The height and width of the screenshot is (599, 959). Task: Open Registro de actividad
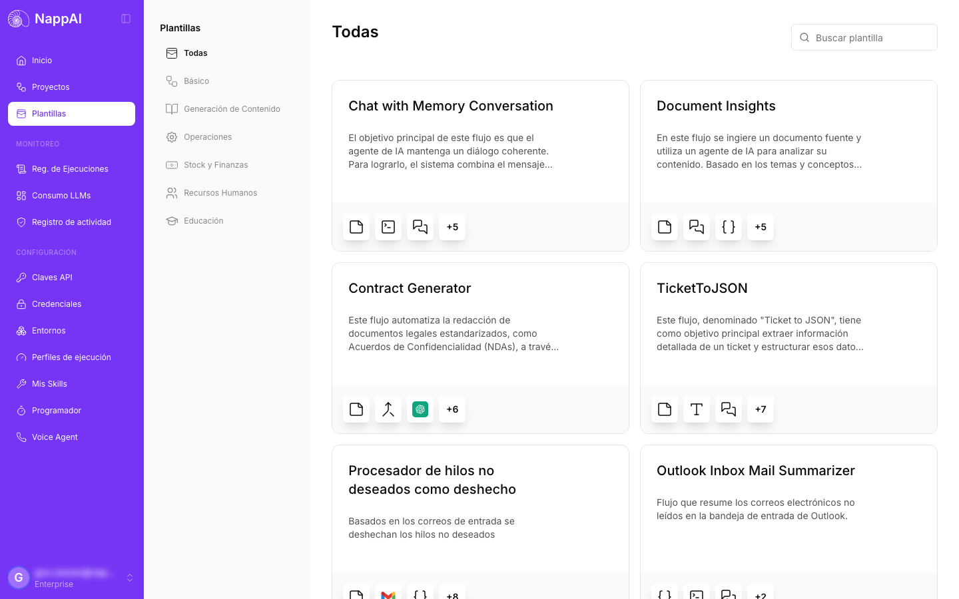pyautogui.click(x=72, y=222)
